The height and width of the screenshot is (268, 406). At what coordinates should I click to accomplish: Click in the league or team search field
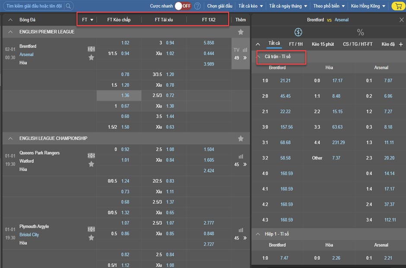coord(34,6)
